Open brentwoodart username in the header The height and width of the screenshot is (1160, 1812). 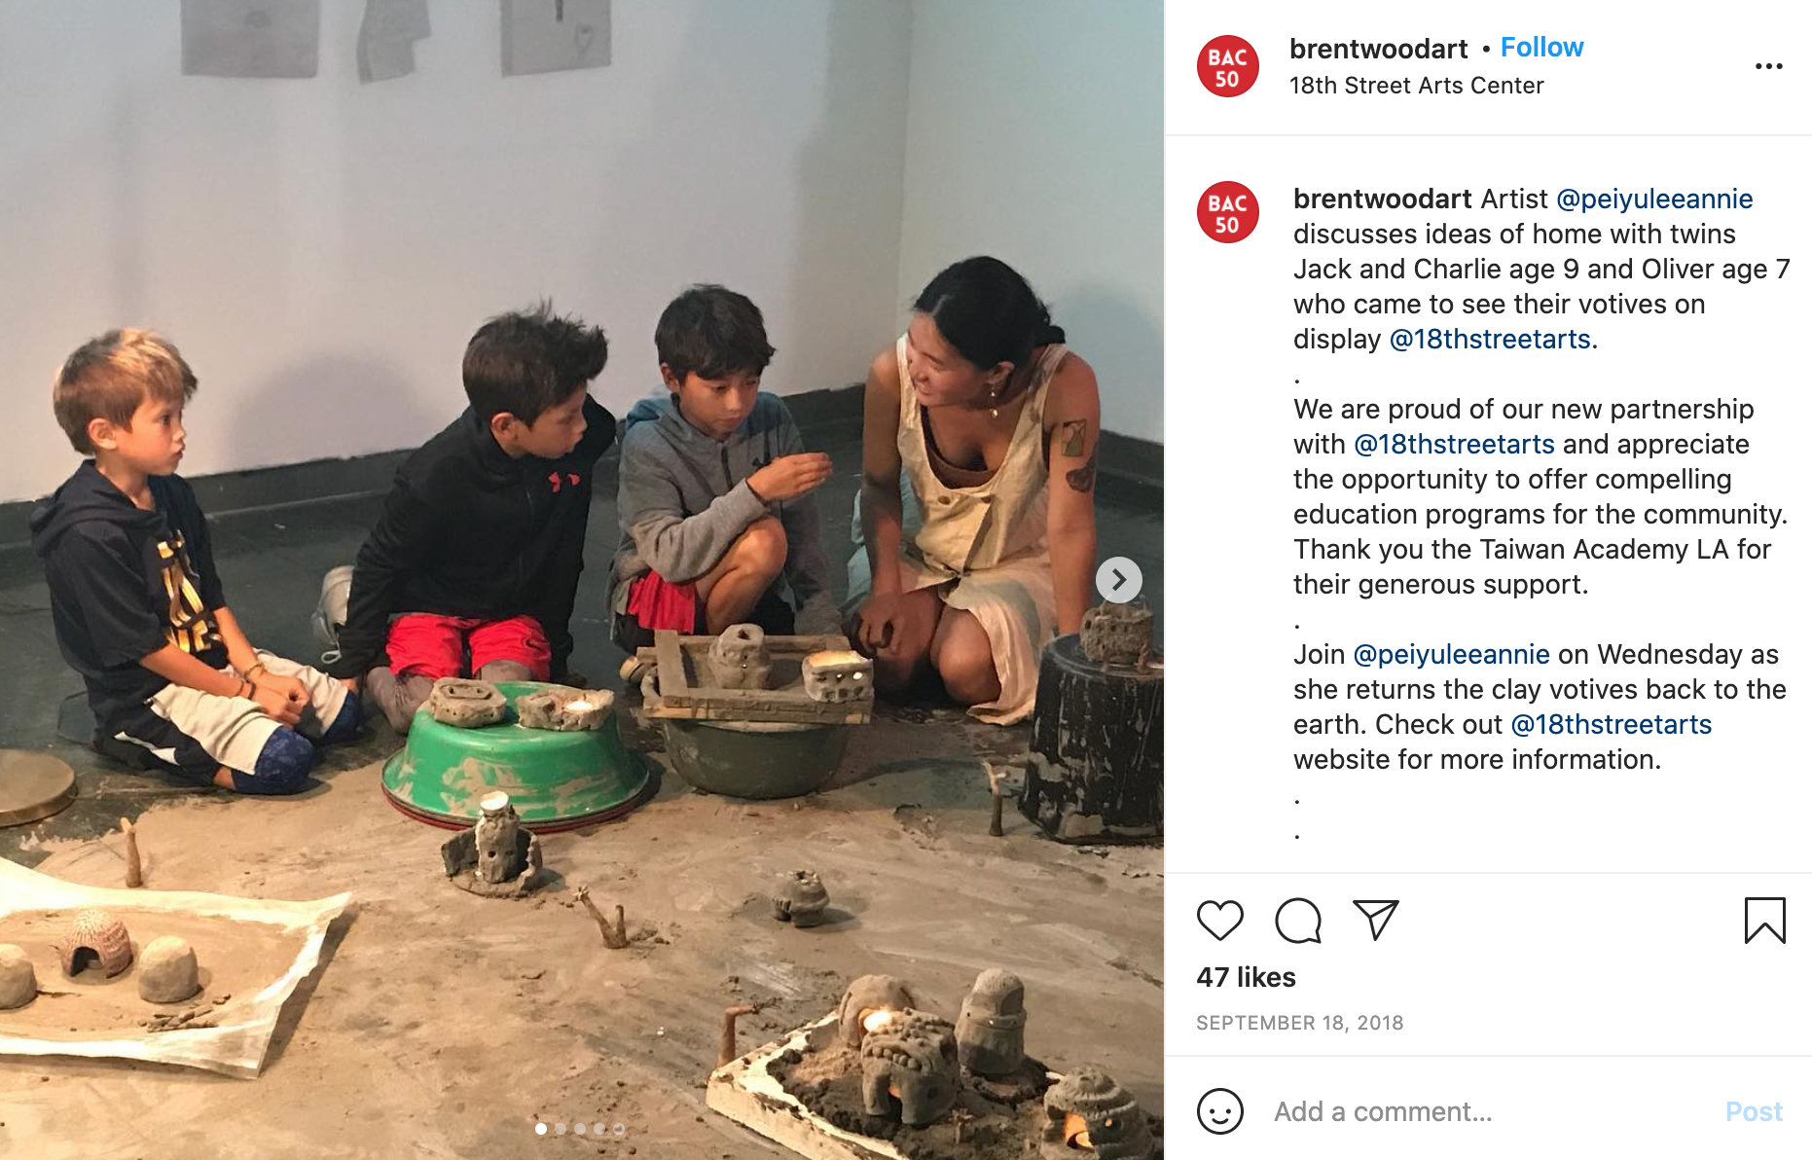point(1378,49)
